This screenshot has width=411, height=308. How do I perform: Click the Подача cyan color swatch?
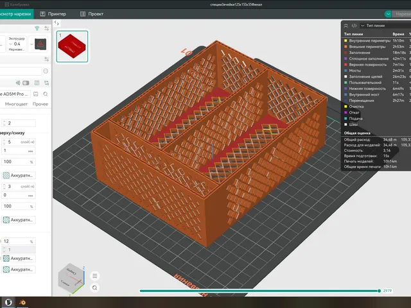point(345,119)
